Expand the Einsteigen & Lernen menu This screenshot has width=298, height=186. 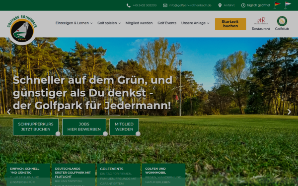click(74, 23)
